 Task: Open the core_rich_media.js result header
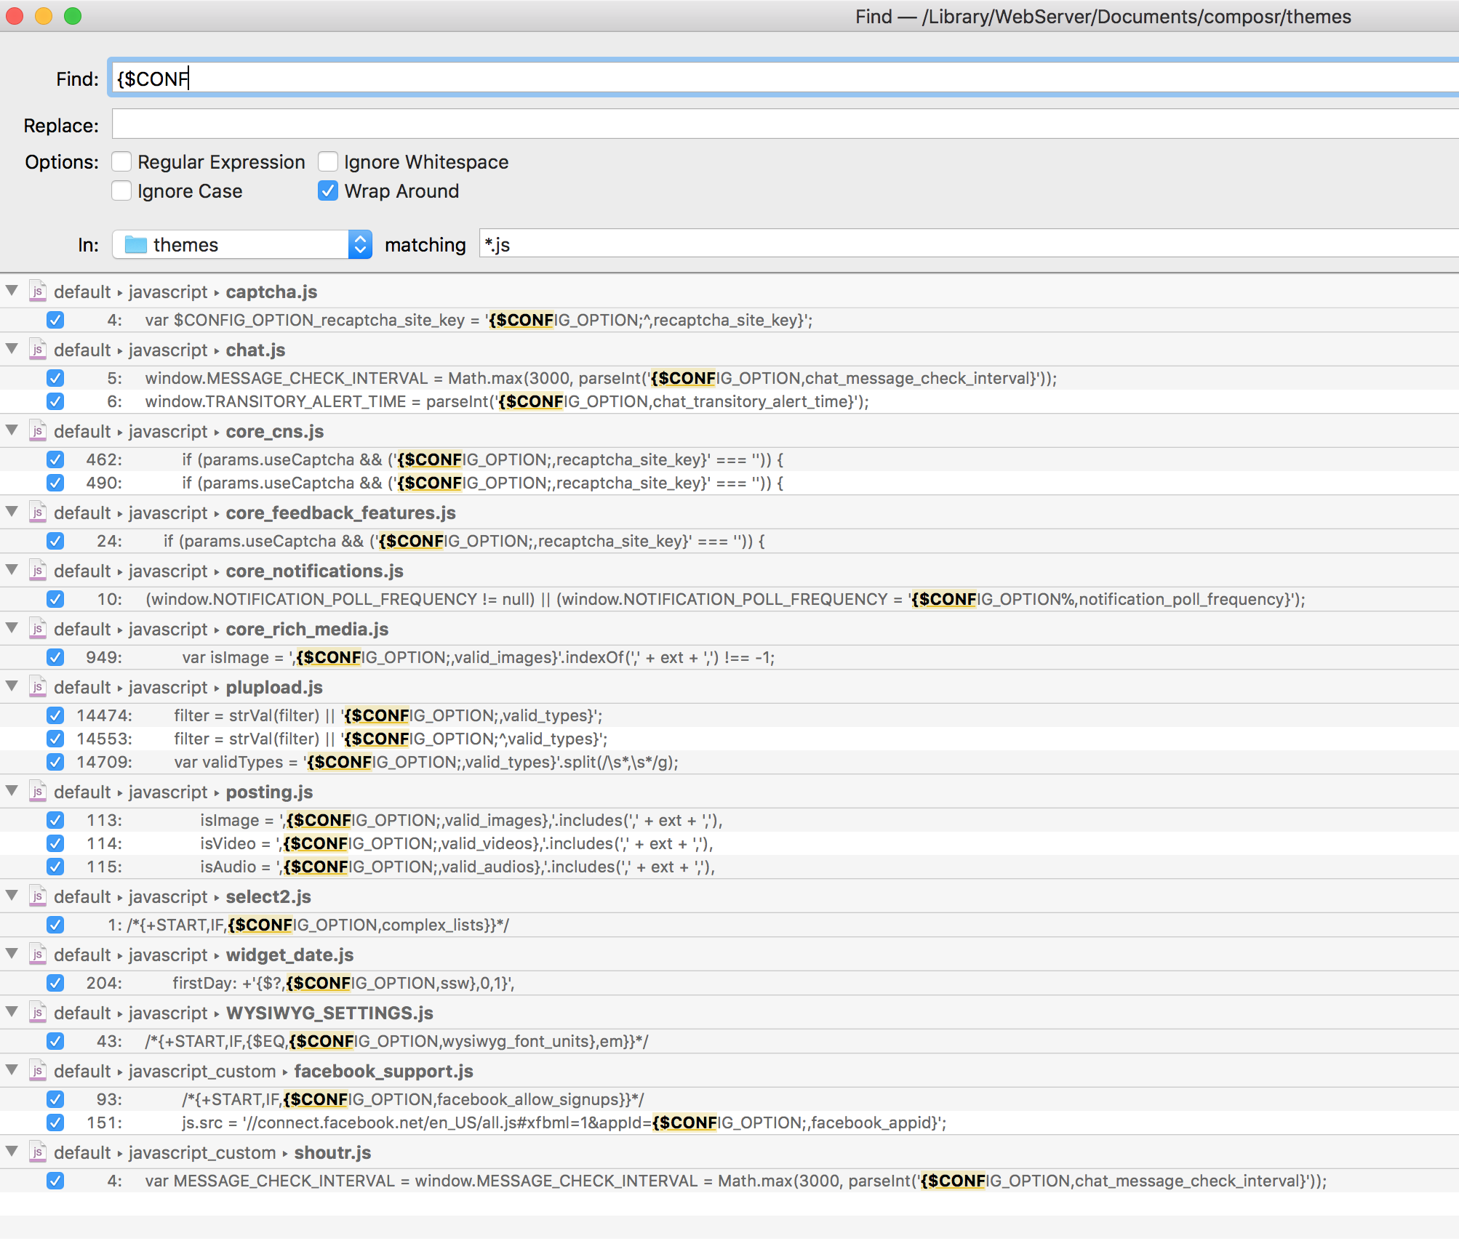[x=306, y=629]
